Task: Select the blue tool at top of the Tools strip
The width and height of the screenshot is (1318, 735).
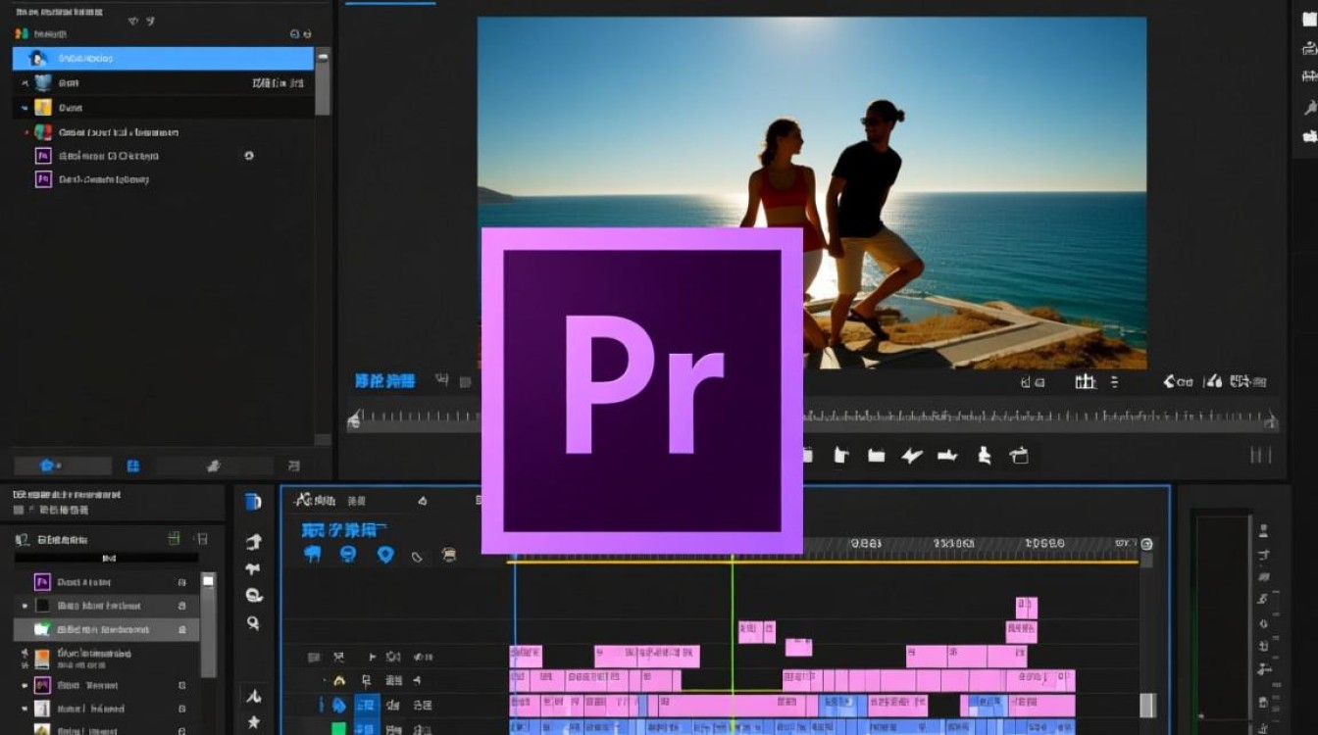Action: coord(253,502)
